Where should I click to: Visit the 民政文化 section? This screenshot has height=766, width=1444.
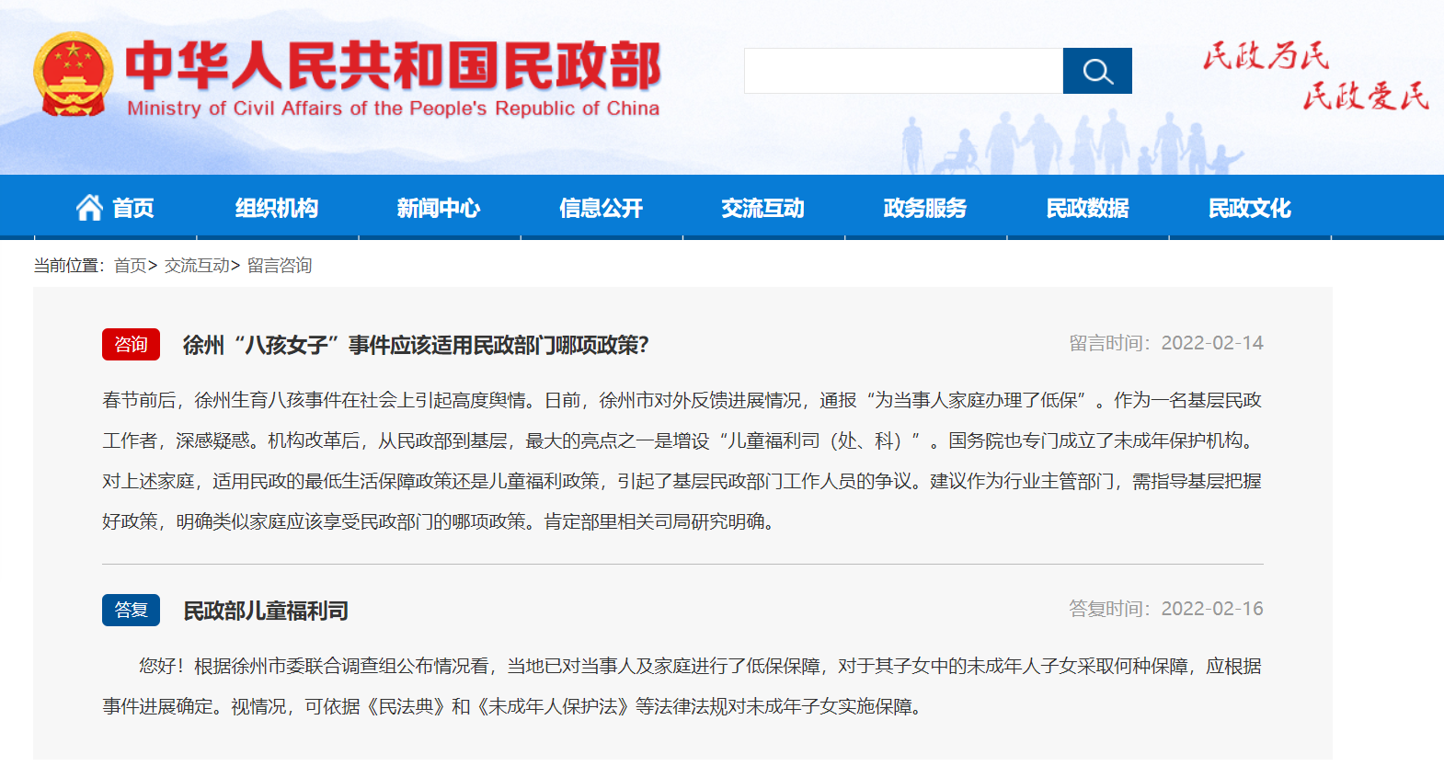1249,208
